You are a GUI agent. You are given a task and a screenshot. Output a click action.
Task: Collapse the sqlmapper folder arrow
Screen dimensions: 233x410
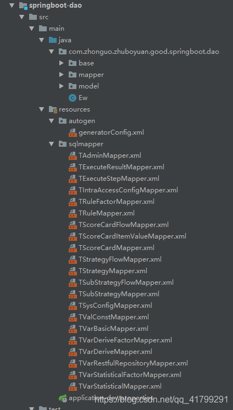tap(52, 144)
